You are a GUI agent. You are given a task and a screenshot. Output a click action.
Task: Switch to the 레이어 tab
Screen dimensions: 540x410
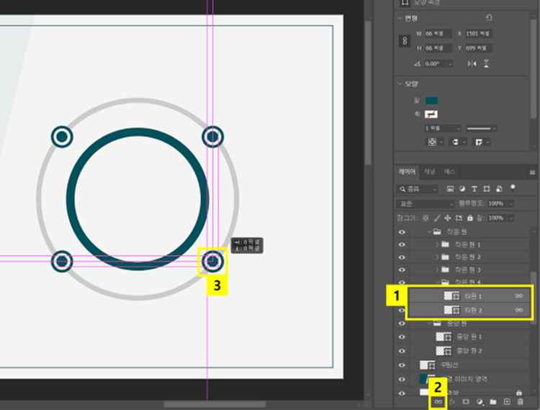[407, 172]
